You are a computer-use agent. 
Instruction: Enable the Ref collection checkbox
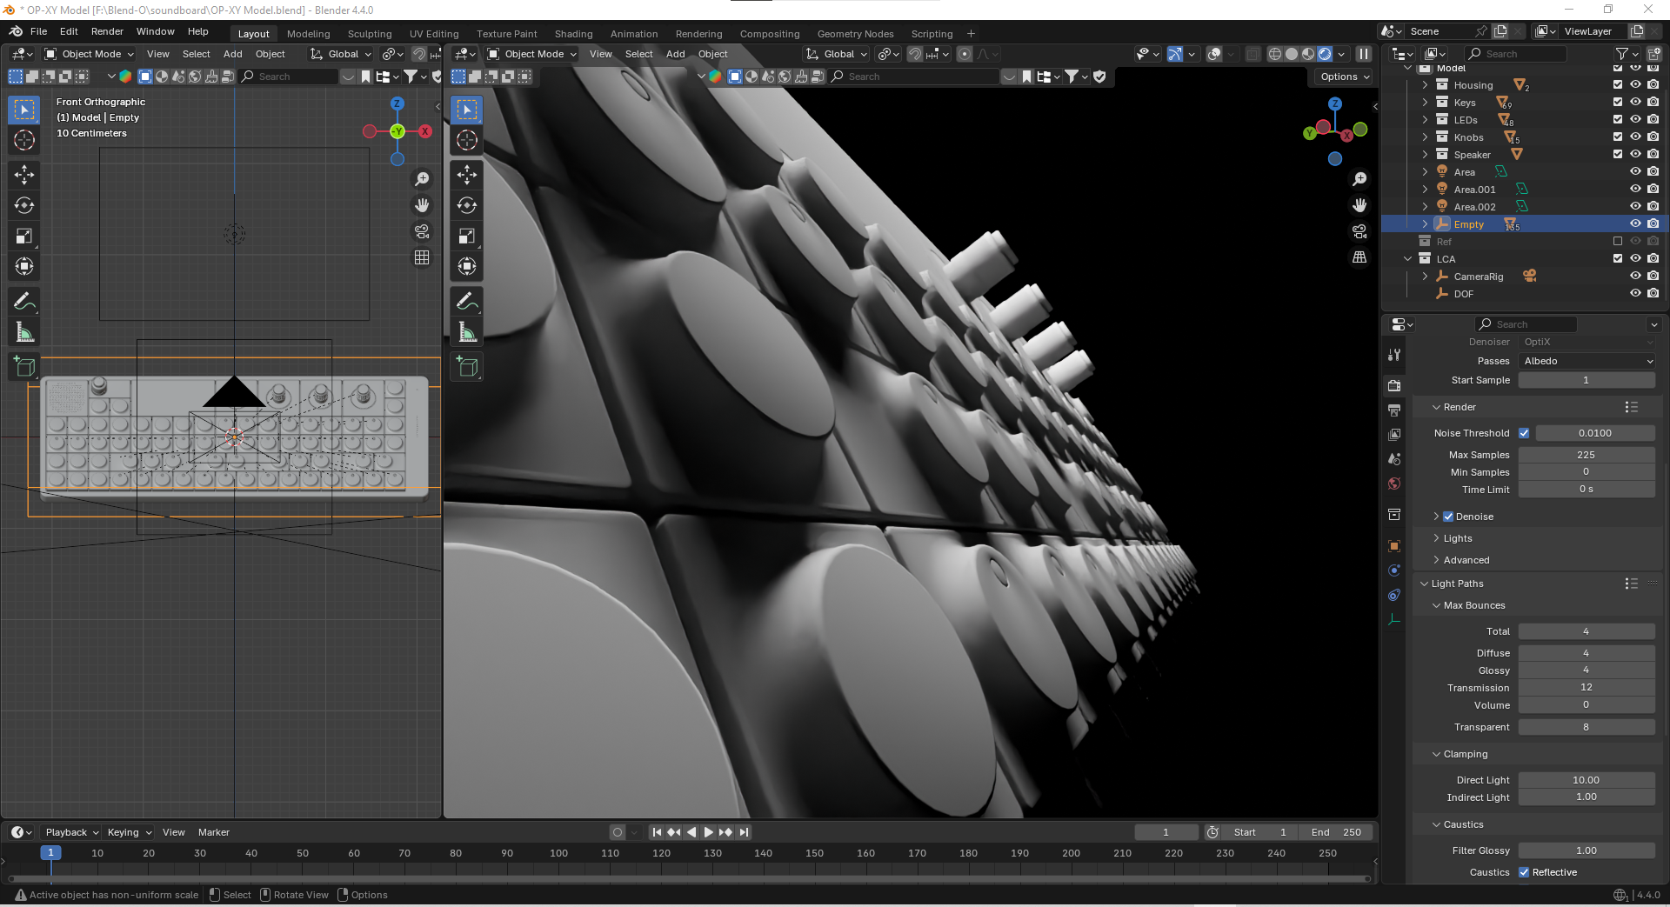(1618, 242)
